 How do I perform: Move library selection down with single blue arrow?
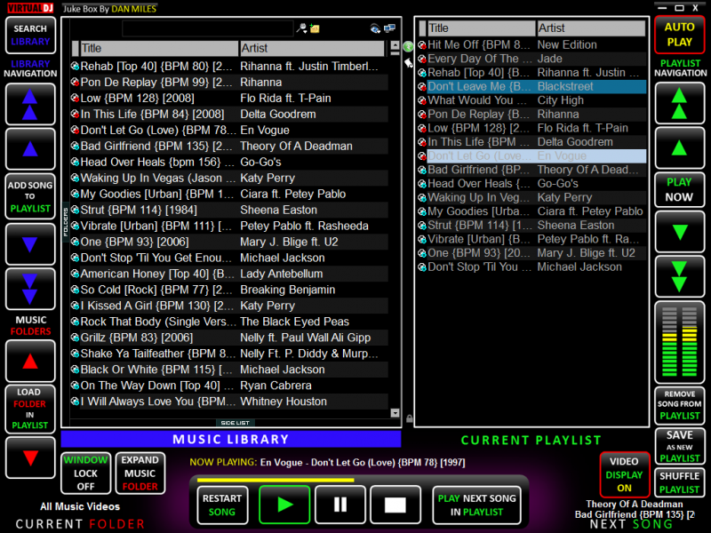[30, 244]
